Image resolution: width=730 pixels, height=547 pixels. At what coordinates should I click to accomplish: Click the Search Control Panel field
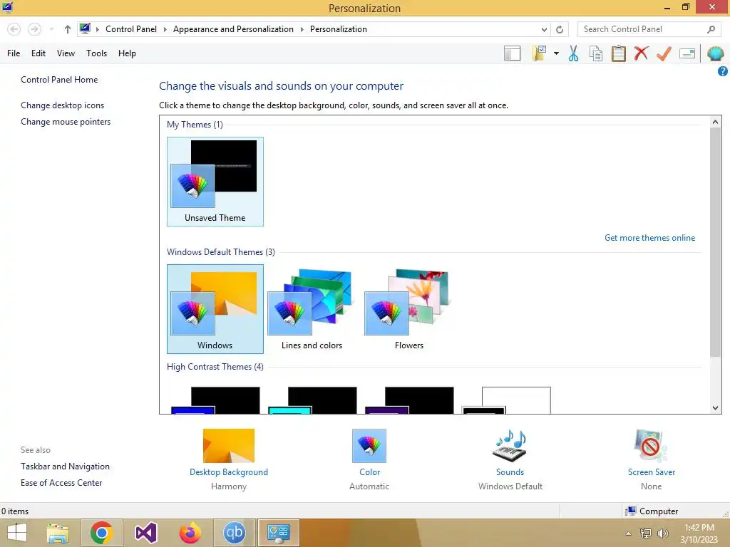pos(649,29)
